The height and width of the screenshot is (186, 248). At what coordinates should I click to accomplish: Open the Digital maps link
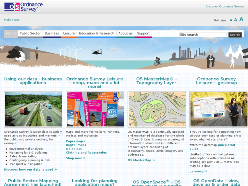coord(76,145)
